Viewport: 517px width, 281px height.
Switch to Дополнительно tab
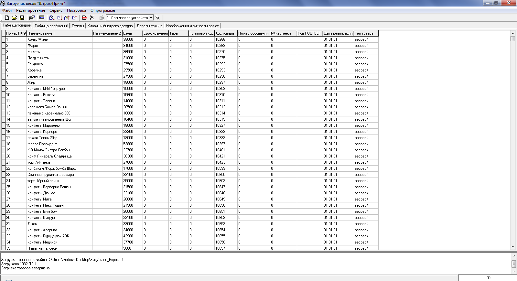[x=149, y=26]
